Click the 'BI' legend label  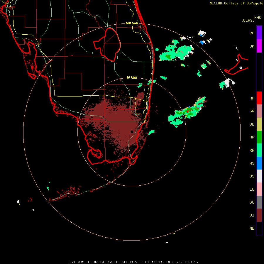[252, 215]
